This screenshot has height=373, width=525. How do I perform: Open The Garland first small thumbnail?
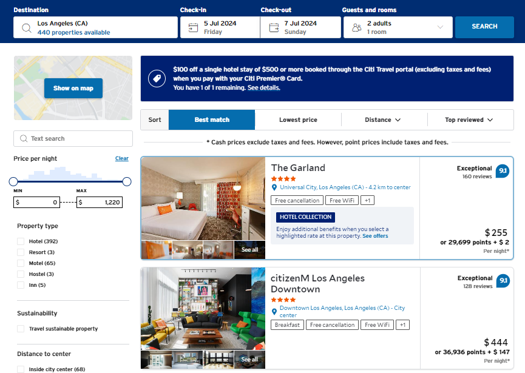point(157,250)
